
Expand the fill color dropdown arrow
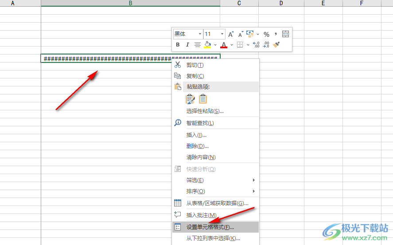[215, 45]
